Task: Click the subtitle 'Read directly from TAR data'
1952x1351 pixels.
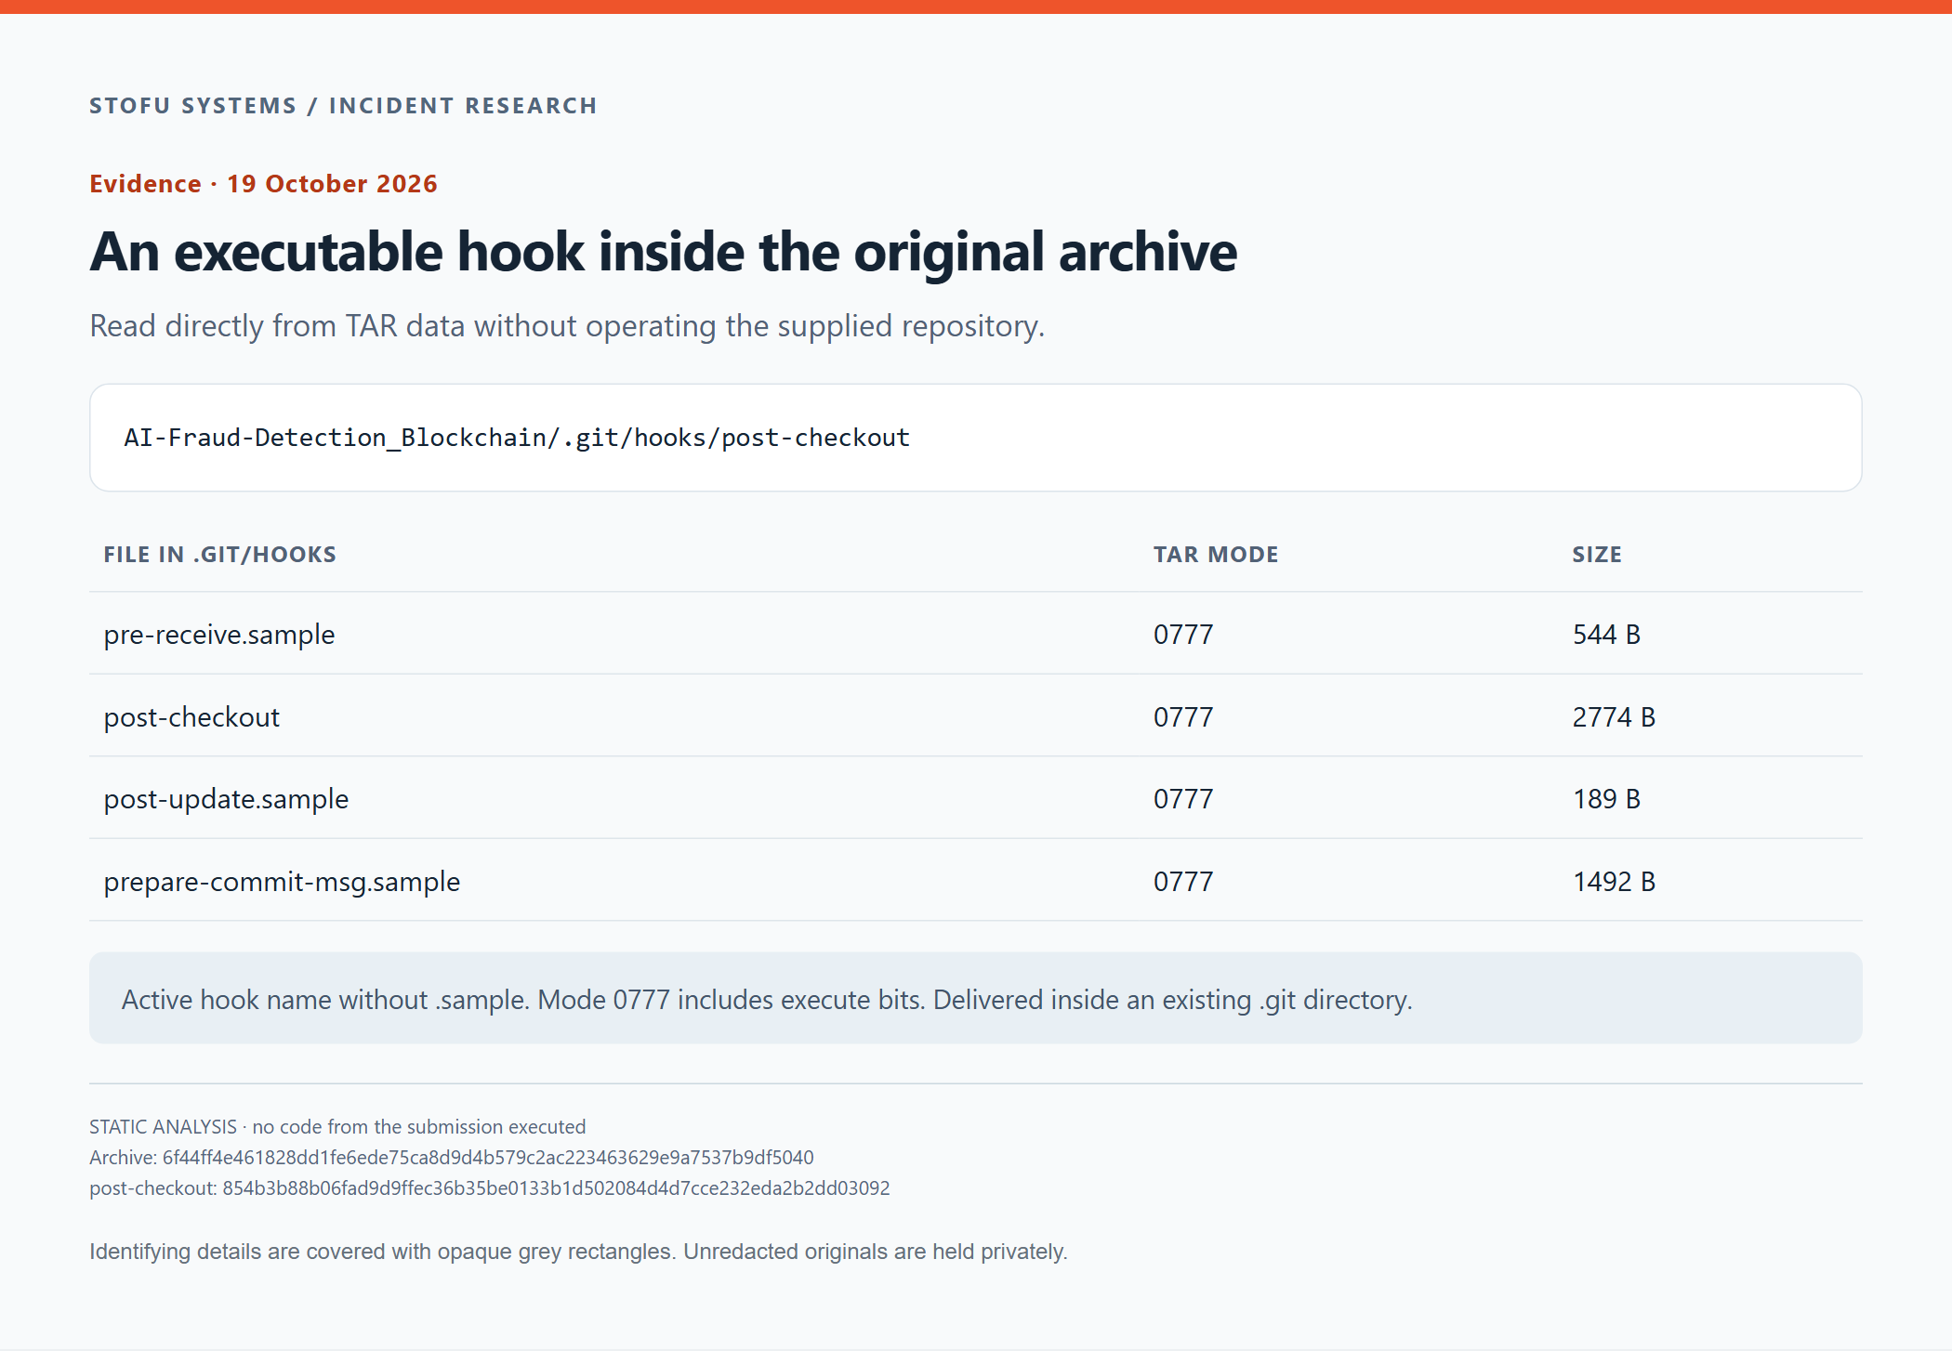Action: tap(567, 326)
